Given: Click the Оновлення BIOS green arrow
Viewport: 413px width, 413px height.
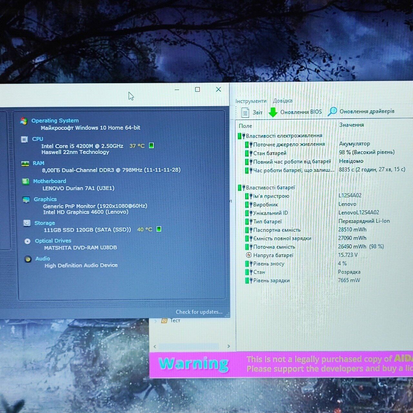Looking at the screenshot, I should 273,112.
